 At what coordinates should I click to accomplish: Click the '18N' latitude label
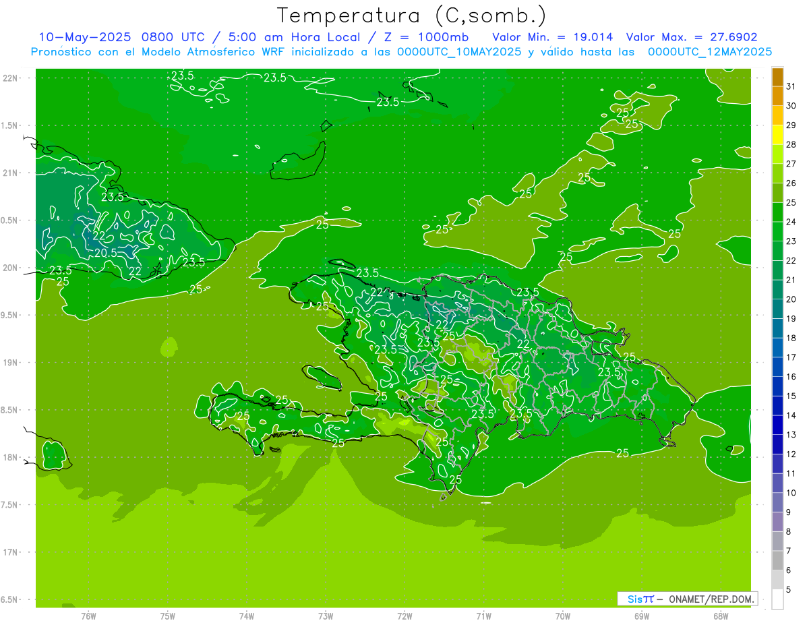coord(11,458)
